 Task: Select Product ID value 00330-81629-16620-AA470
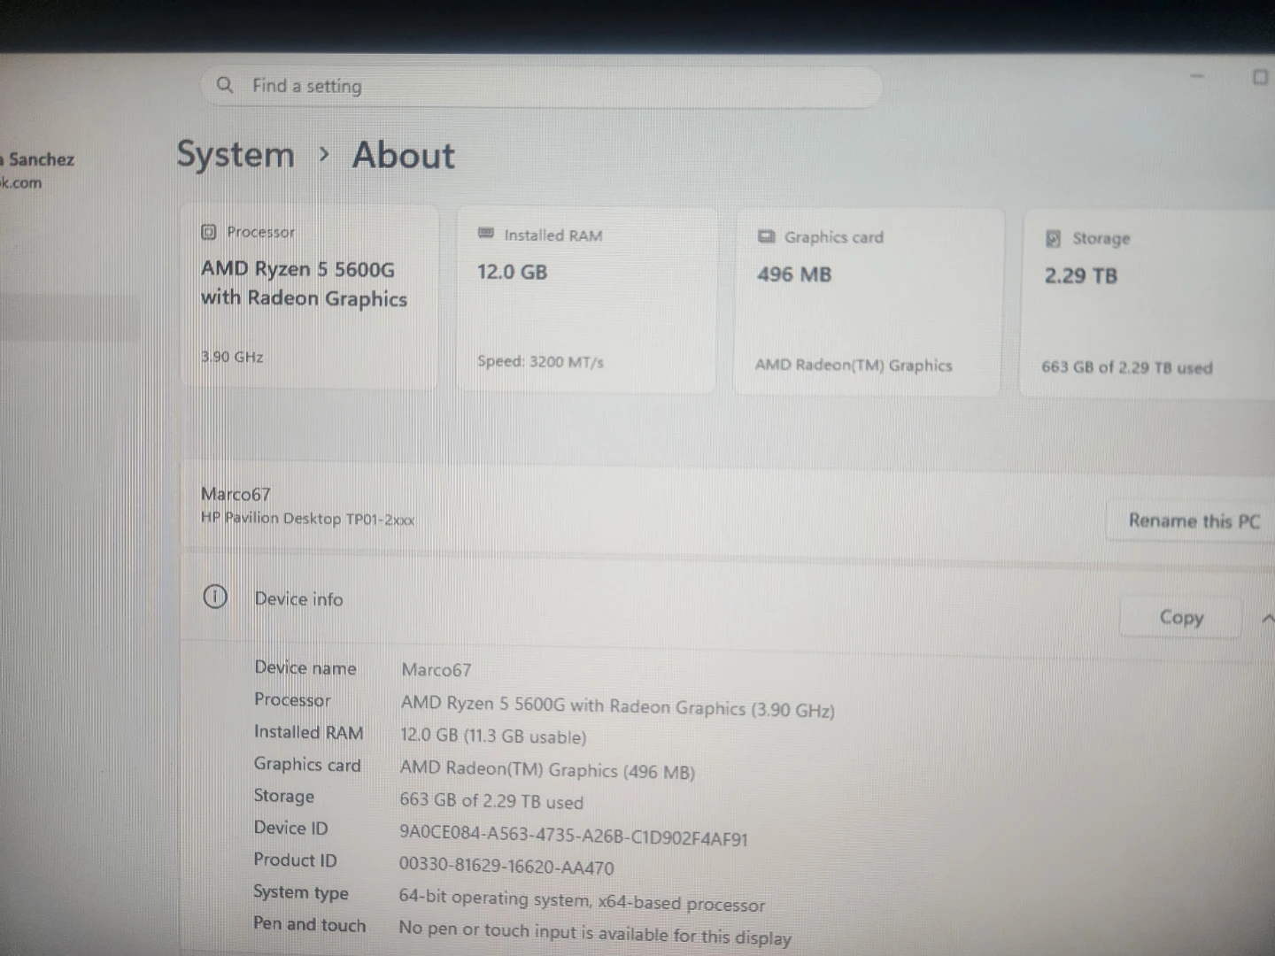tap(506, 867)
